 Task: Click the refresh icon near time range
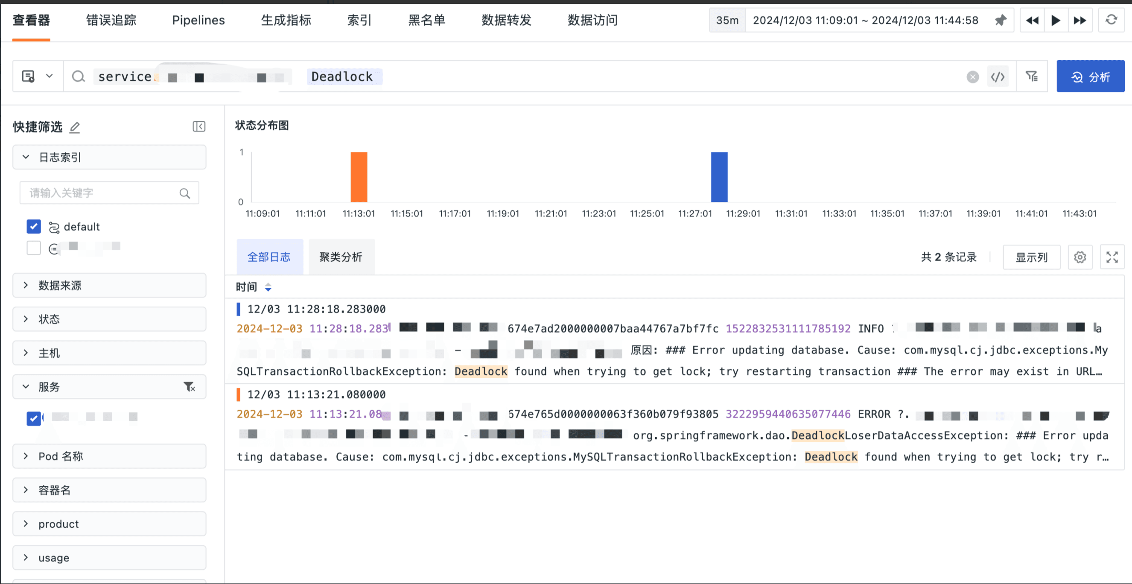[x=1111, y=20]
